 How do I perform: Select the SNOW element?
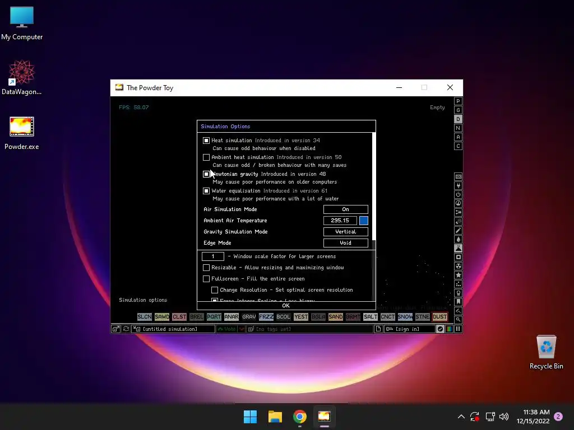click(405, 317)
